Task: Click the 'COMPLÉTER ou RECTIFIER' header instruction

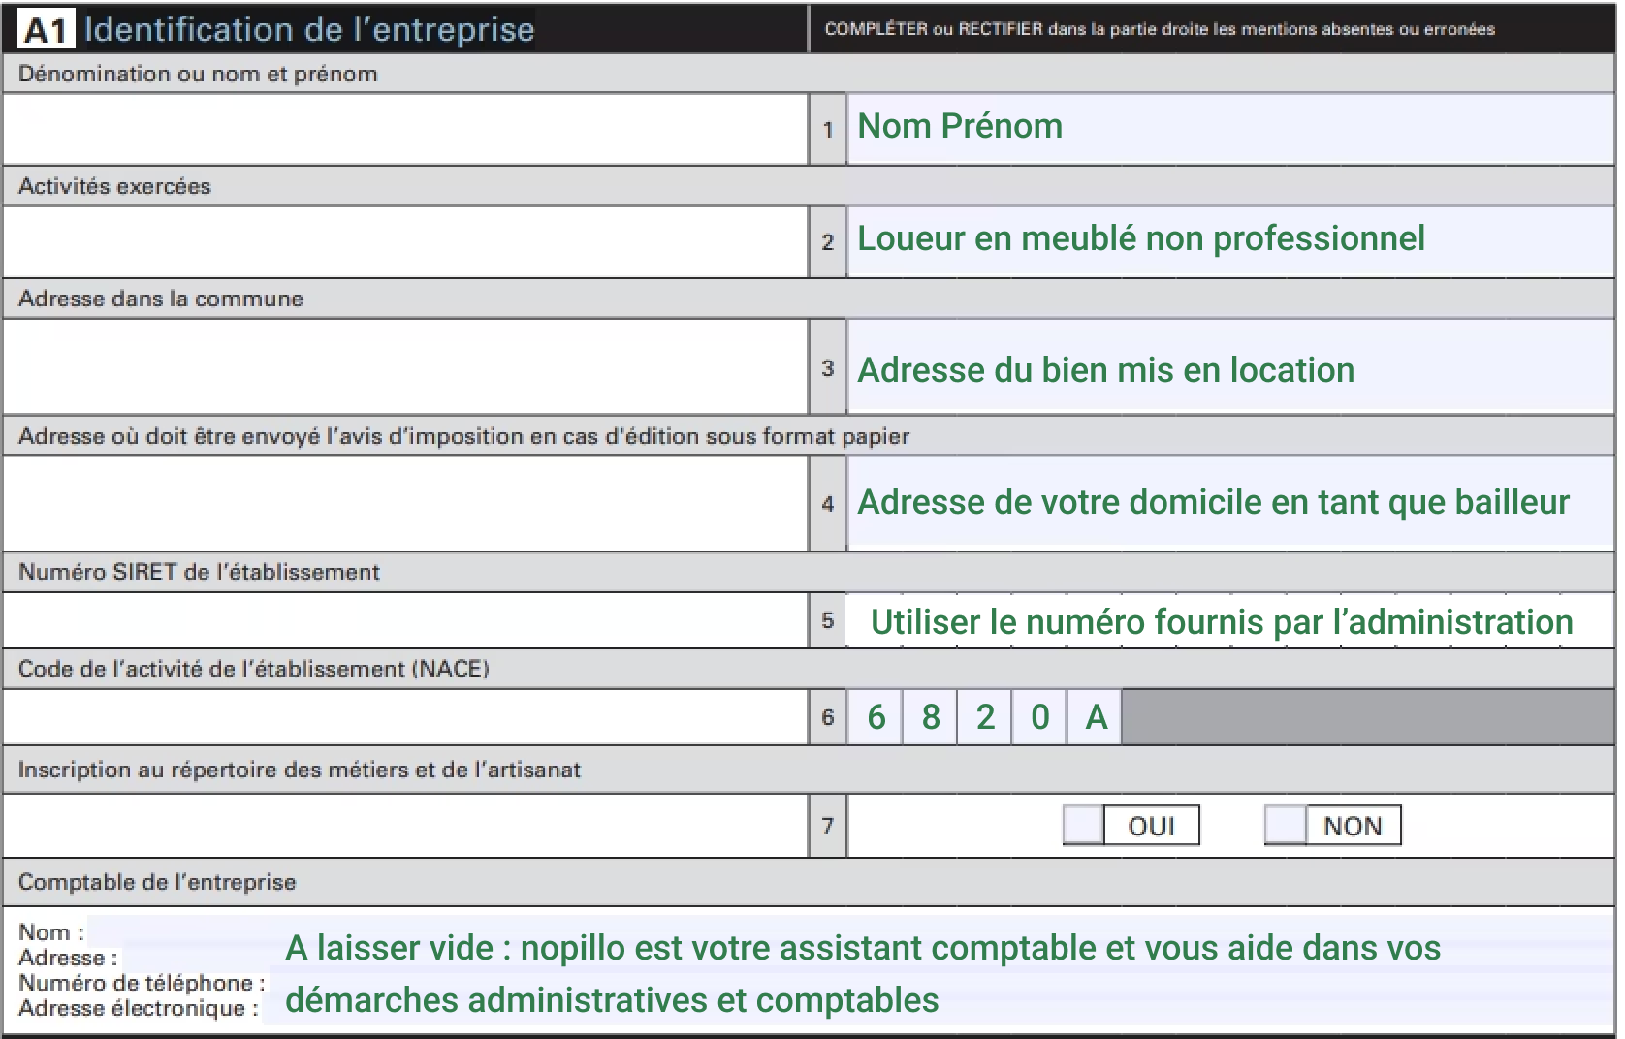Action: click(1160, 29)
